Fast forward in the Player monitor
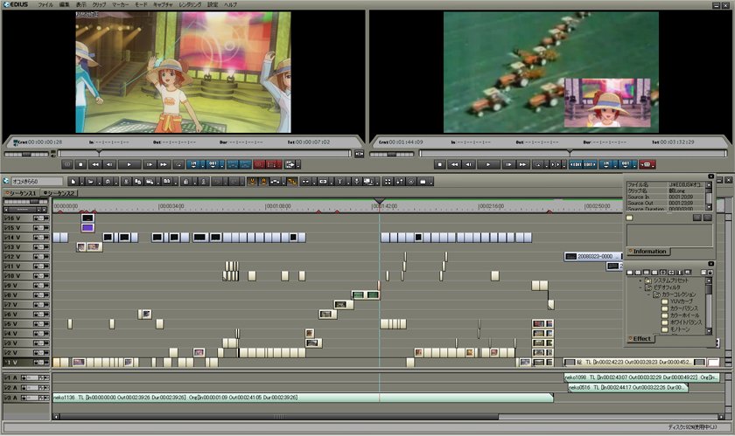The height and width of the screenshot is (436, 735). 163,164
